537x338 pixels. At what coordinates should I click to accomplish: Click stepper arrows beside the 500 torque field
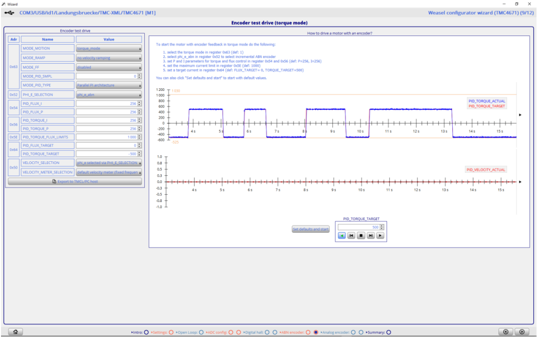pos(382,227)
